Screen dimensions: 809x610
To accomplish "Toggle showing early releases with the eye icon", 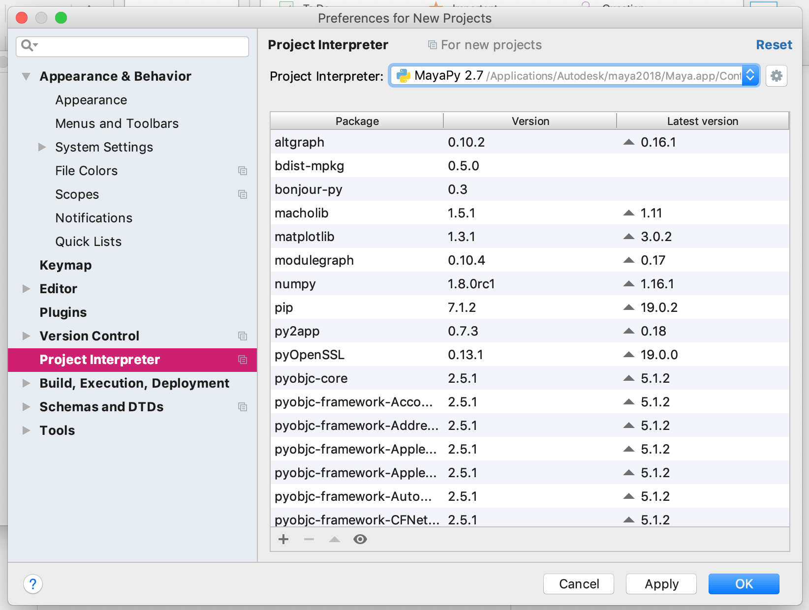I will [360, 539].
